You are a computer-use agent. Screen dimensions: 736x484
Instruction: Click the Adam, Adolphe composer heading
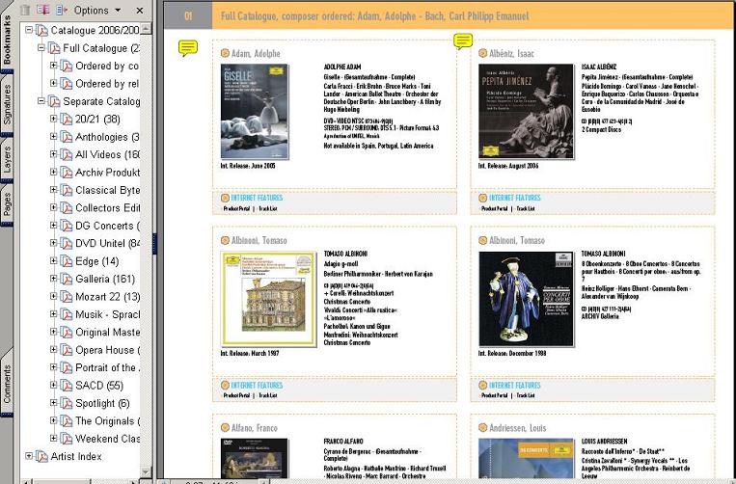pos(256,53)
